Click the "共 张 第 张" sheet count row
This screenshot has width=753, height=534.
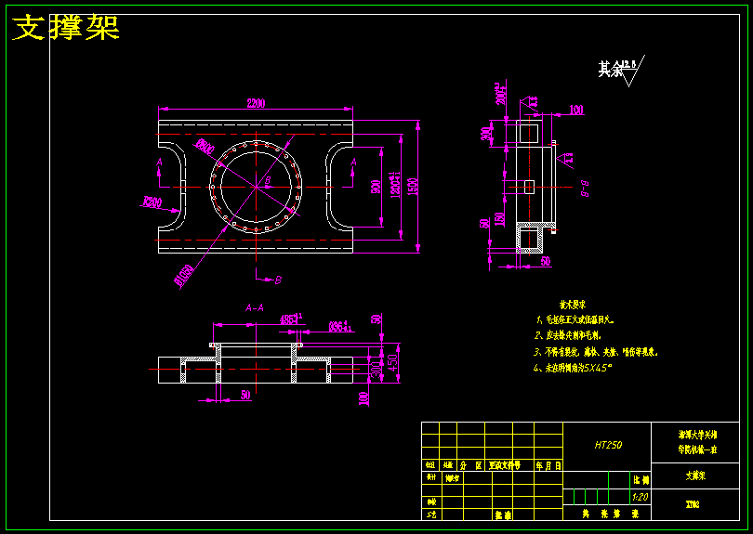click(610, 514)
